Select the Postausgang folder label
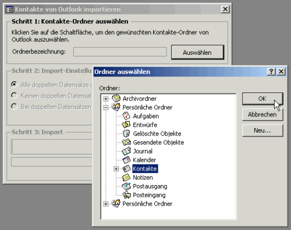The height and width of the screenshot is (230, 291). pyautogui.click(x=150, y=186)
